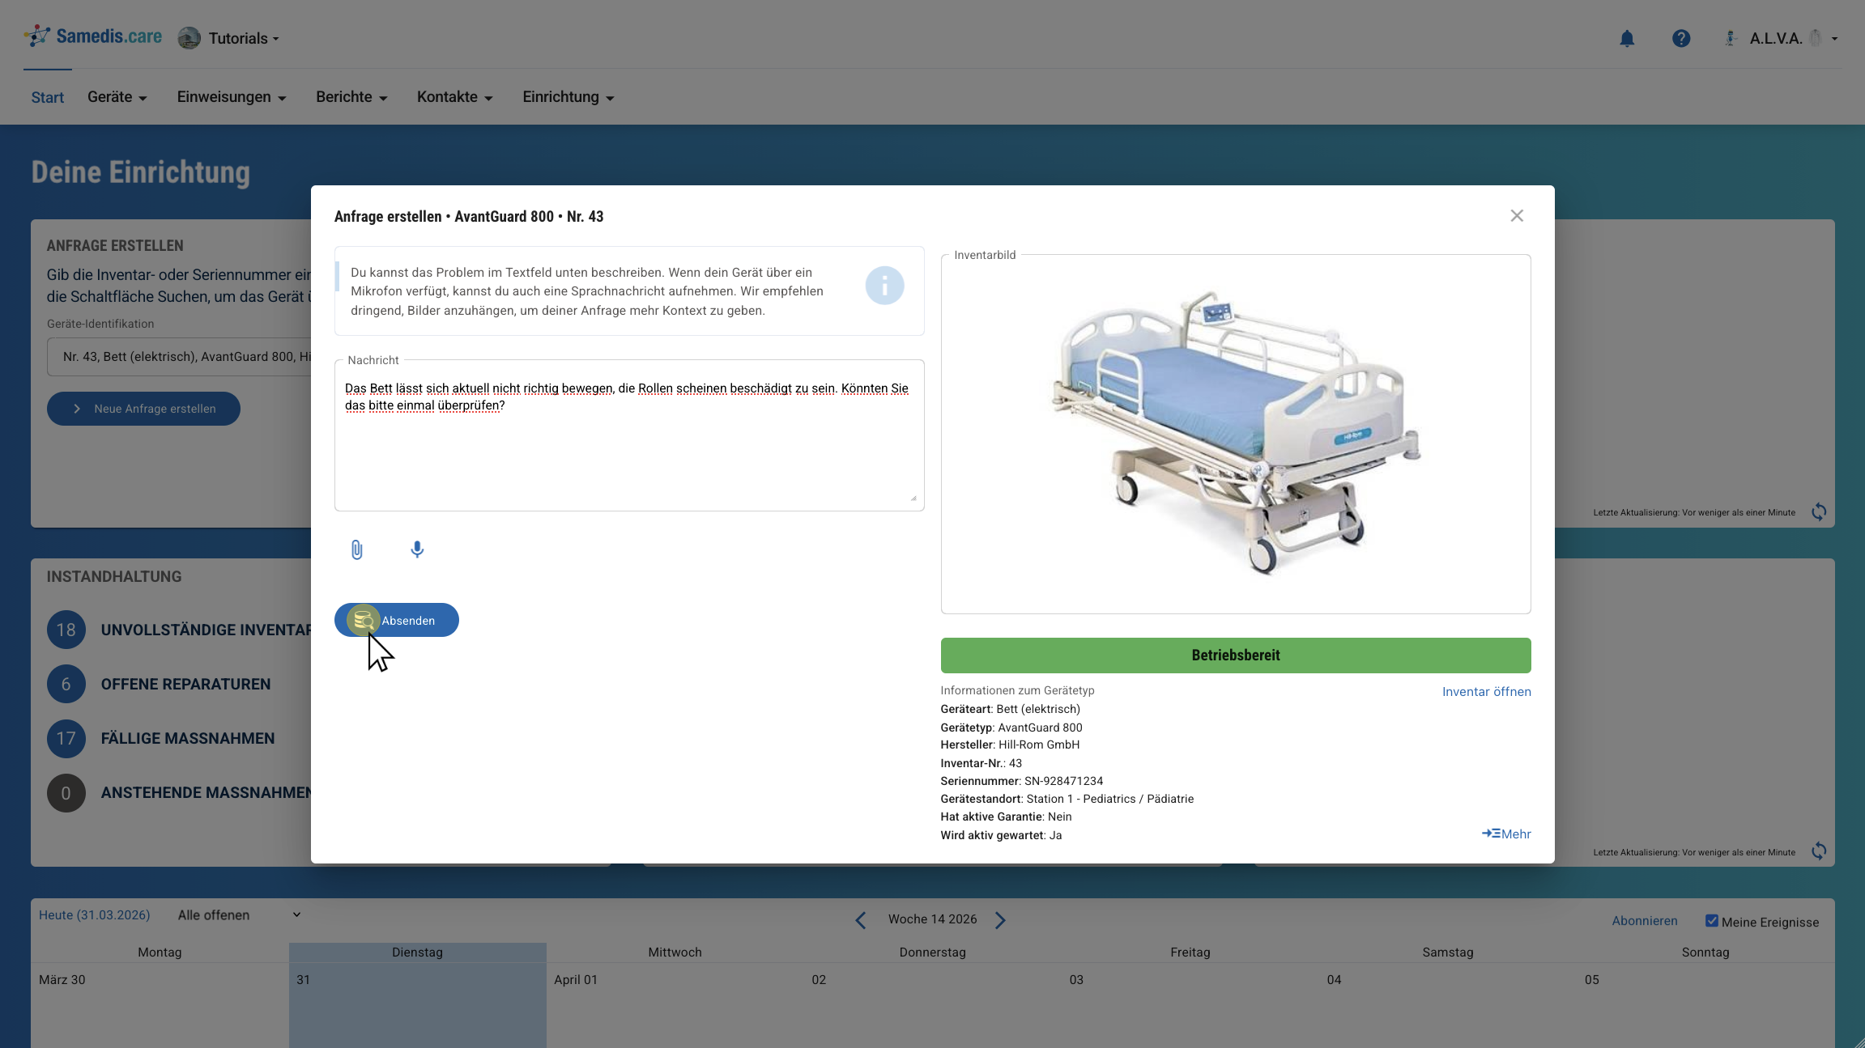This screenshot has width=1865, height=1048.
Task: Click the Gerätestandort Station 1 line
Action: coord(1067,799)
